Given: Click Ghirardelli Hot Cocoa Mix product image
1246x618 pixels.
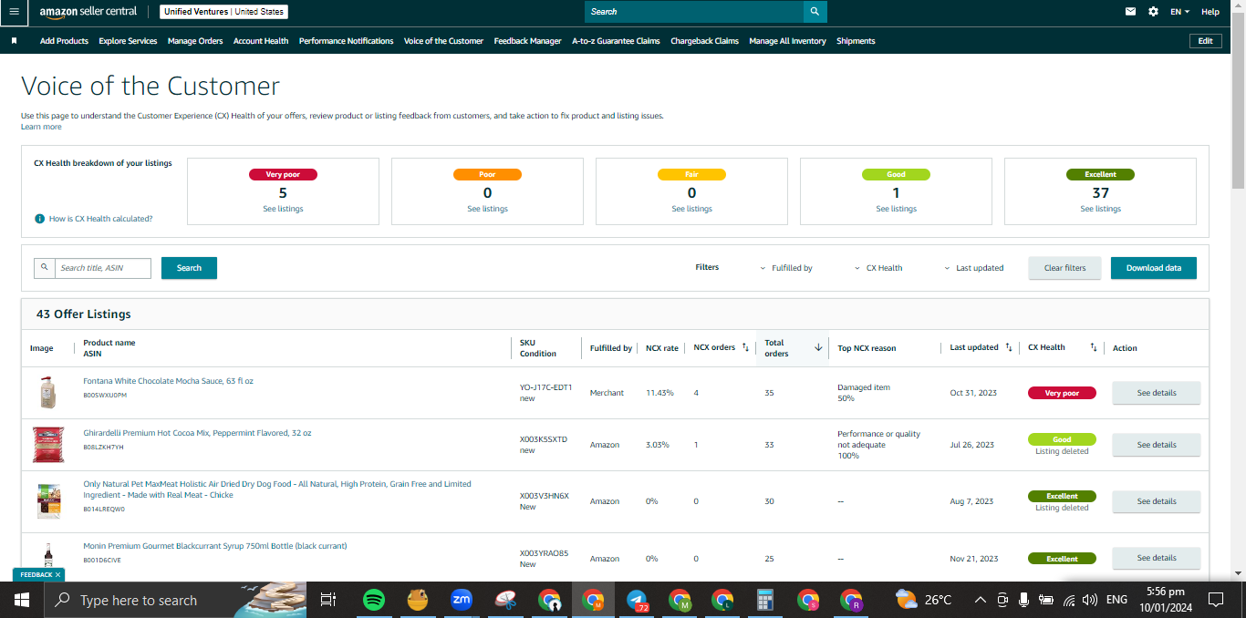Looking at the screenshot, I should coord(48,445).
